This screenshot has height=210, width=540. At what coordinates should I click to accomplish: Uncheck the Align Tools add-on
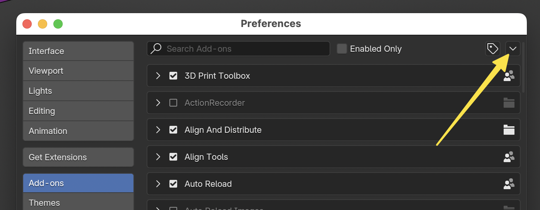pyautogui.click(x=173, y=157)
